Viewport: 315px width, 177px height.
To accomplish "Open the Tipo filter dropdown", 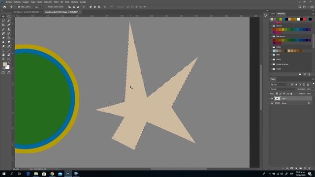I will 279,85.
